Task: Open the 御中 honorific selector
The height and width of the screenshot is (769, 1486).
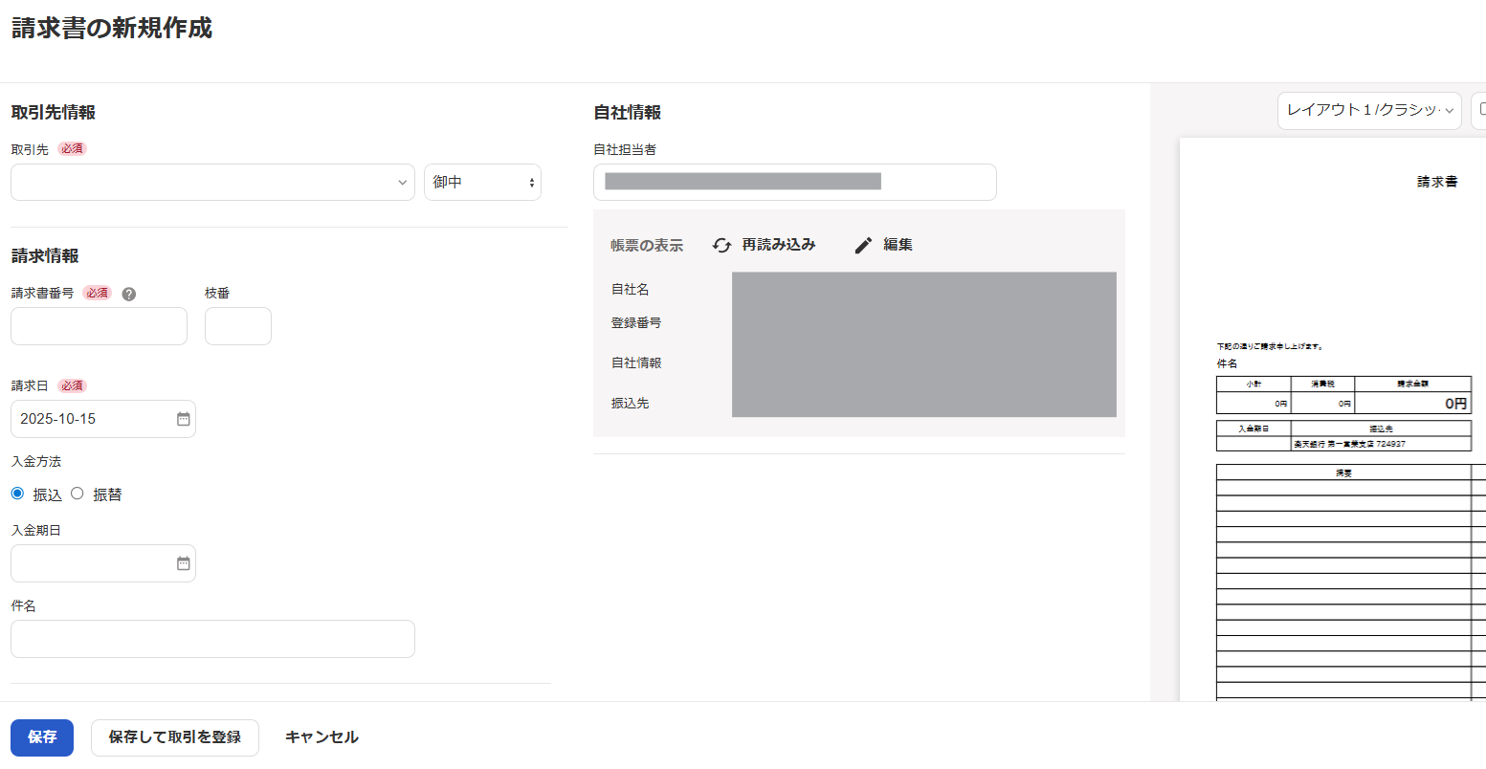Action: (482, 183)
